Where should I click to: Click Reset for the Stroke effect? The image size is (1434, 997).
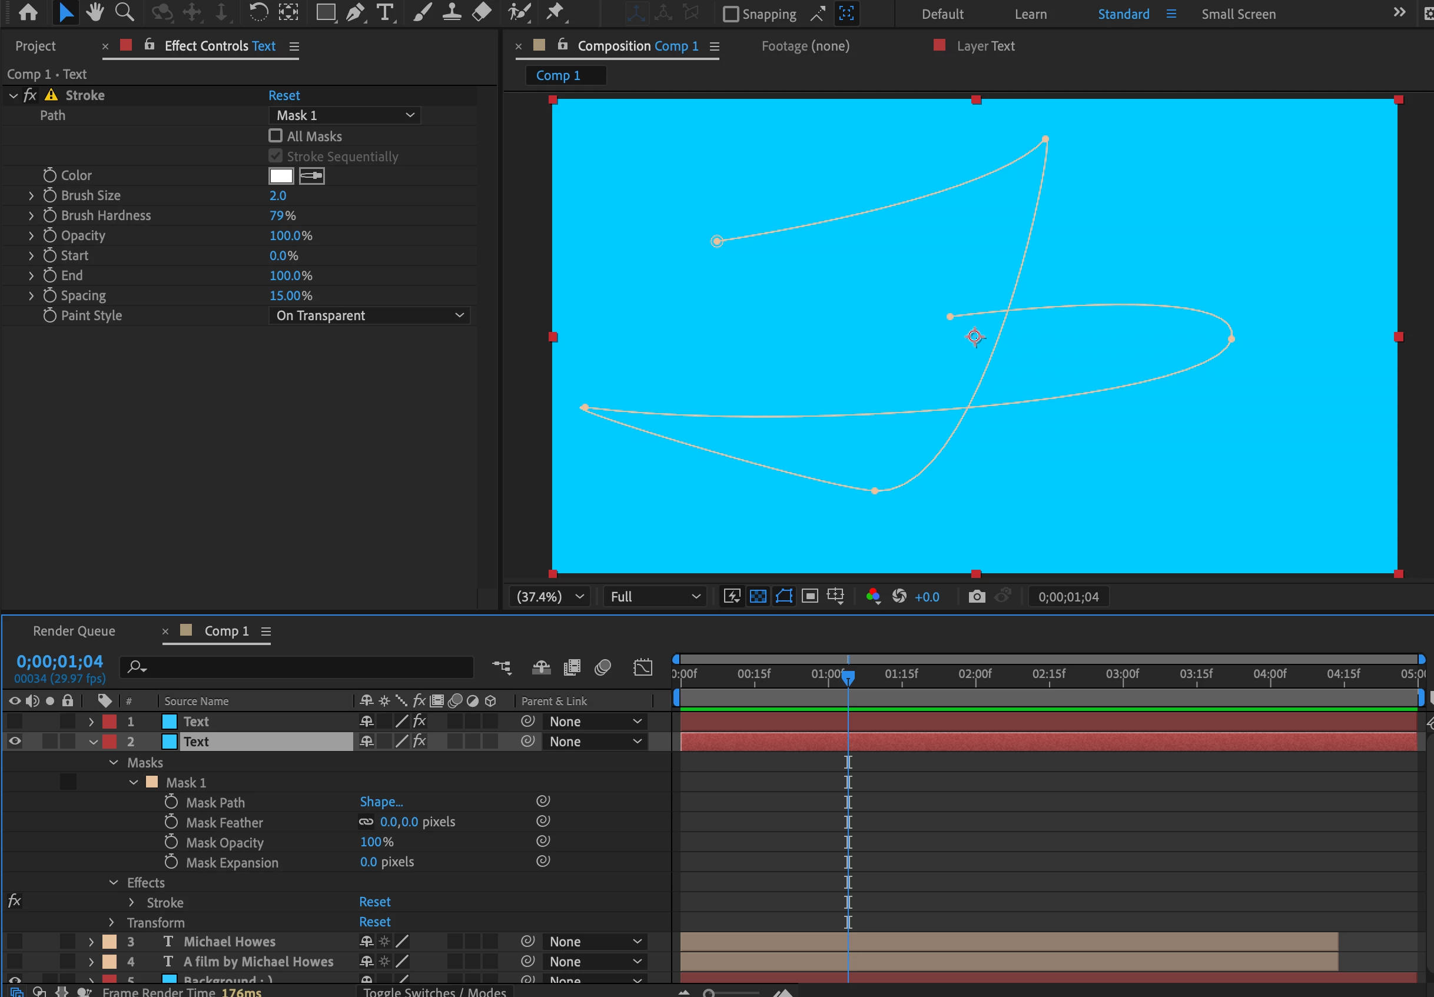284,95
